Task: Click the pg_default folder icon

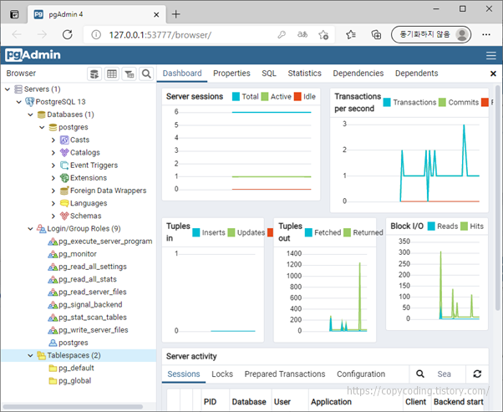Action: [x=53, y=368]
